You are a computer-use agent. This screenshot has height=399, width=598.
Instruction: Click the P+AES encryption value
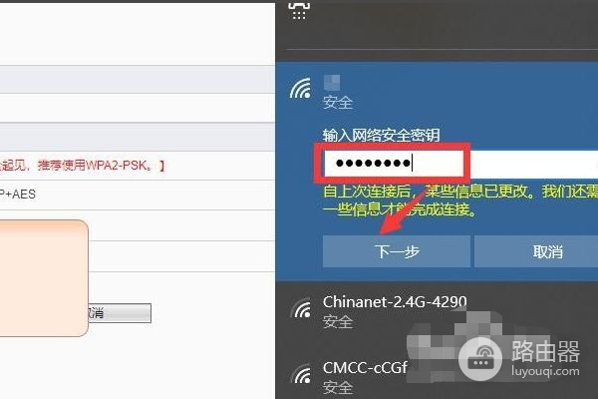coord(18,194)
